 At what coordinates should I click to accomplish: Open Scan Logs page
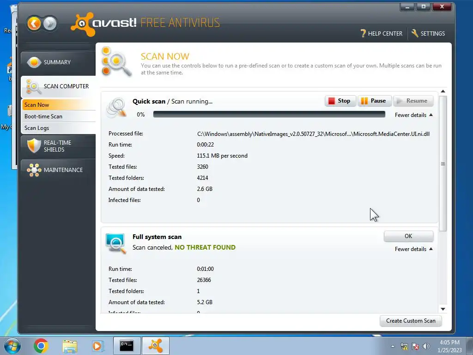59,128
